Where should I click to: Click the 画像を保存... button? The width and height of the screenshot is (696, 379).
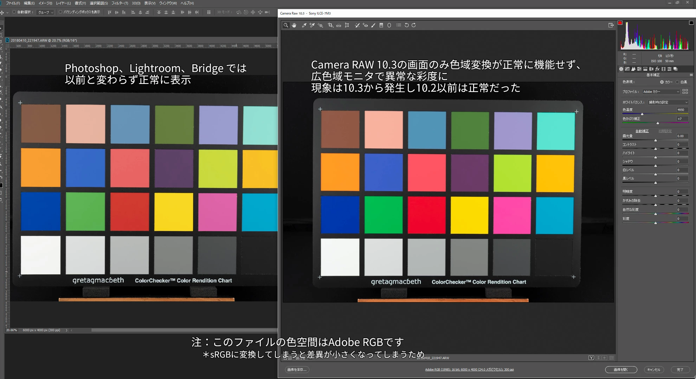pos(297,370)
